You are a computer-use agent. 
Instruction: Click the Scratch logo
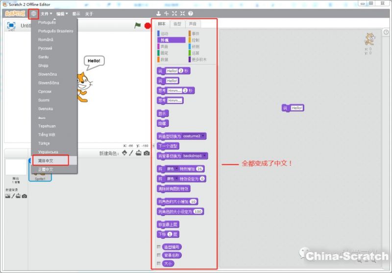(x=15, y=14)
